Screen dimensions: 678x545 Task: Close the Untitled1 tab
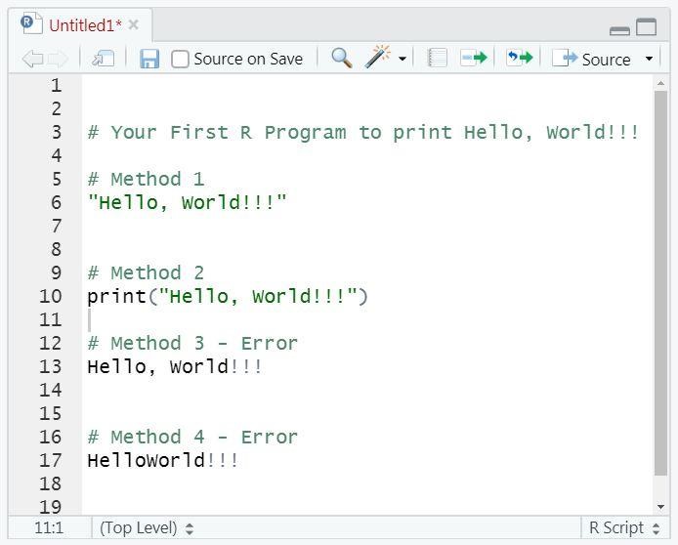(x=134, y=24)
